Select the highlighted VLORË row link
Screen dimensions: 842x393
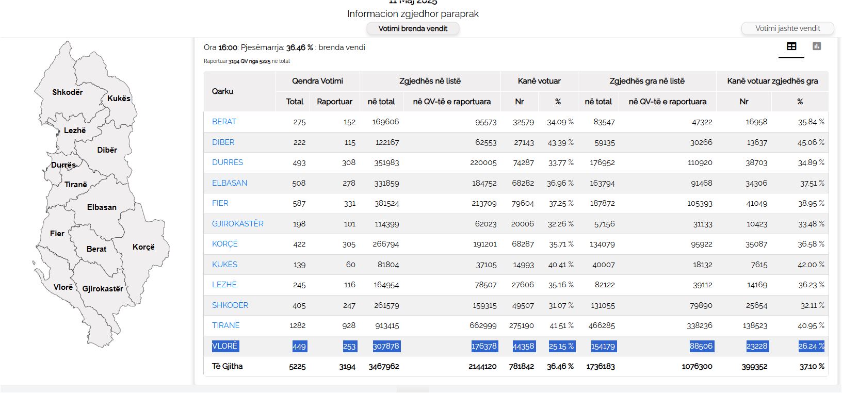point(224,346)
